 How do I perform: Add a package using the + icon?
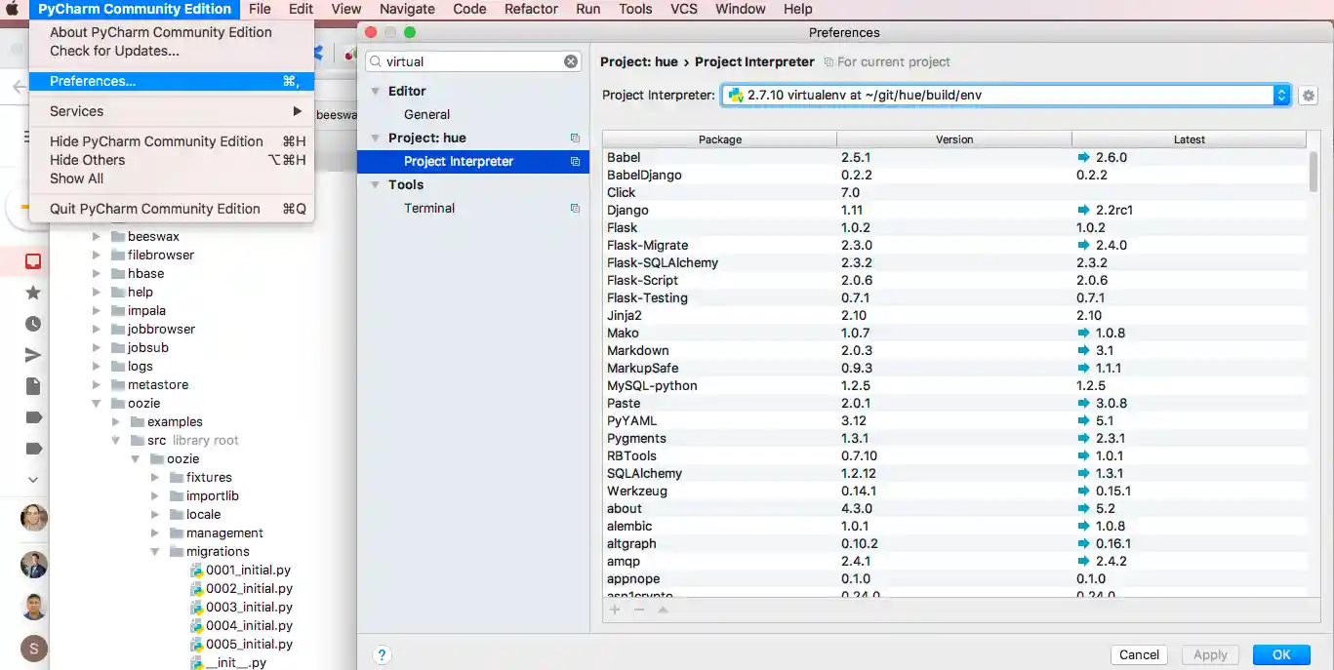[613, 610]
